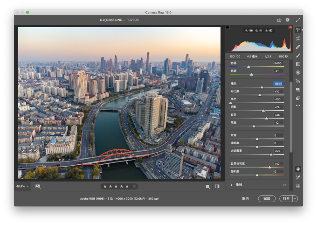Click the DJI_0383.DNG file name title
The image size is (317, 225).
(111, 20)
